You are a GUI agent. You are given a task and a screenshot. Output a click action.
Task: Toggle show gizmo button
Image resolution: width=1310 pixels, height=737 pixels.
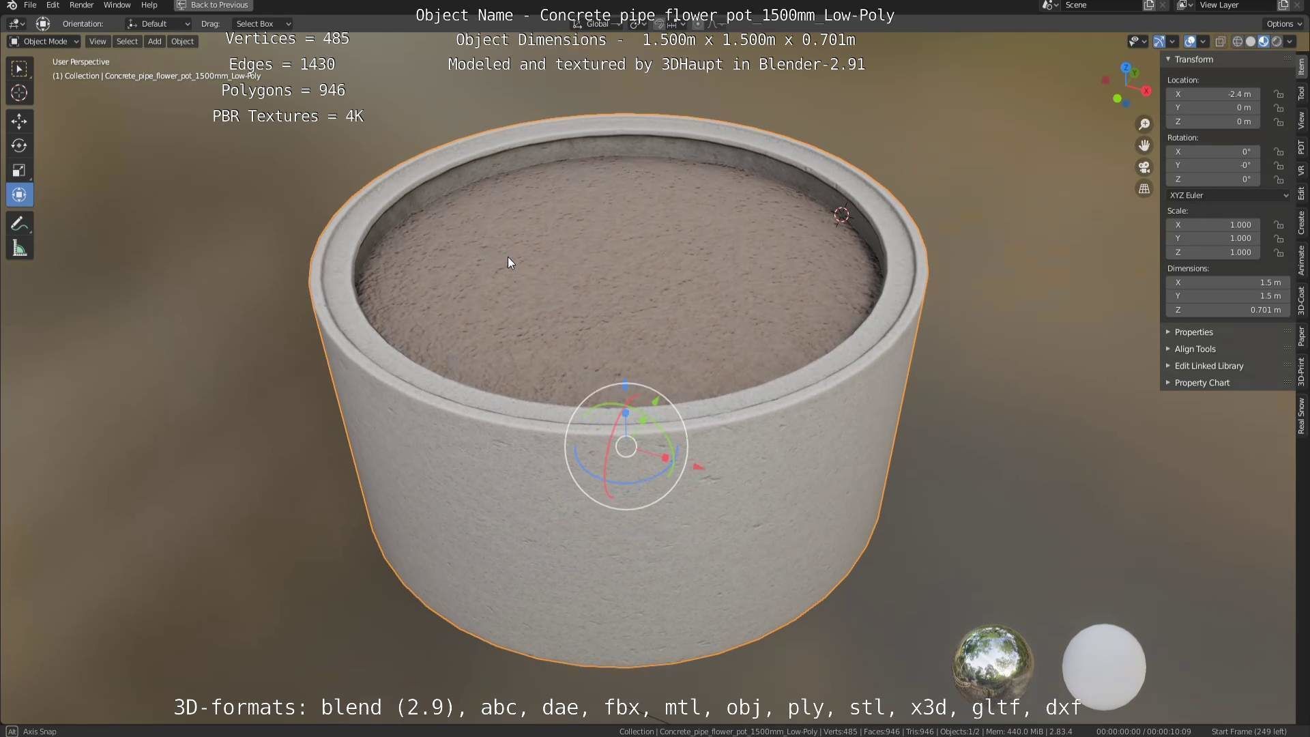click(1159, 42)
